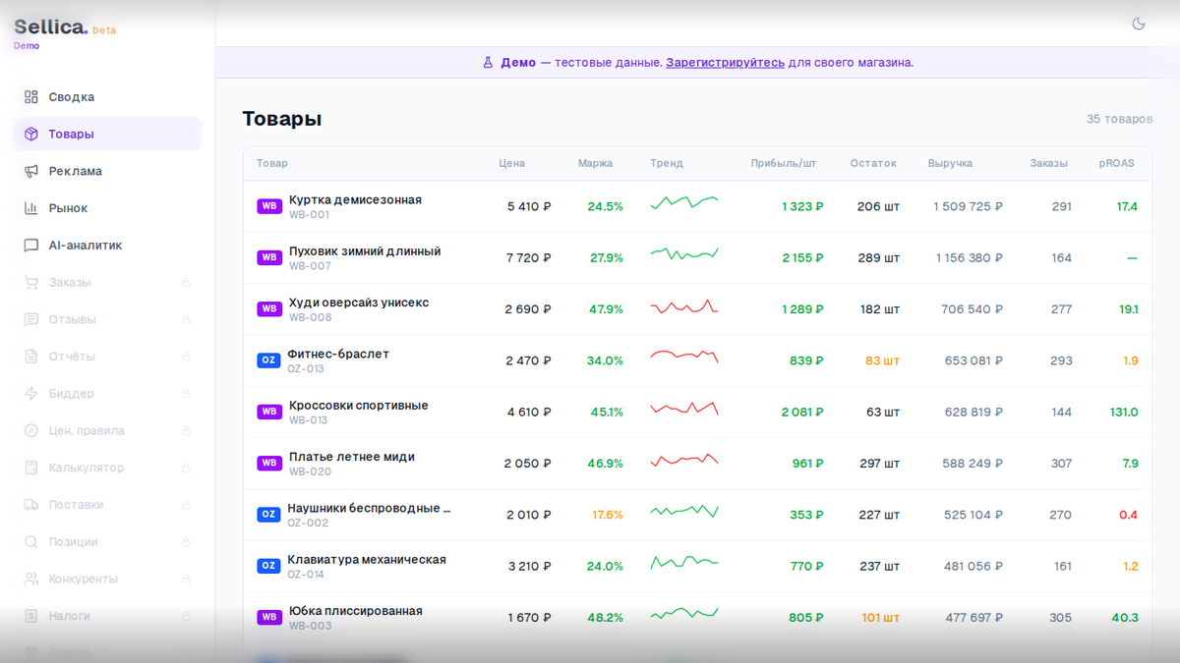
Task: Open the Куртка демисезонная product row
Action: (355, 200)
